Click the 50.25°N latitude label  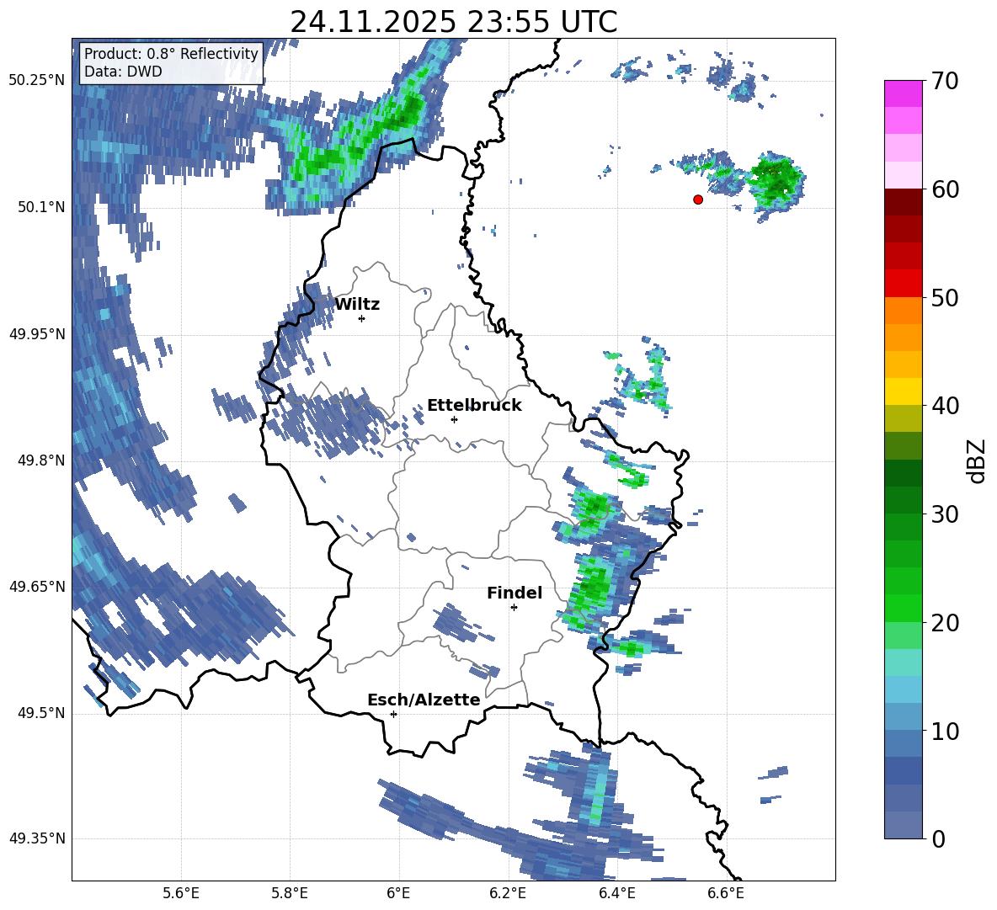37,81
